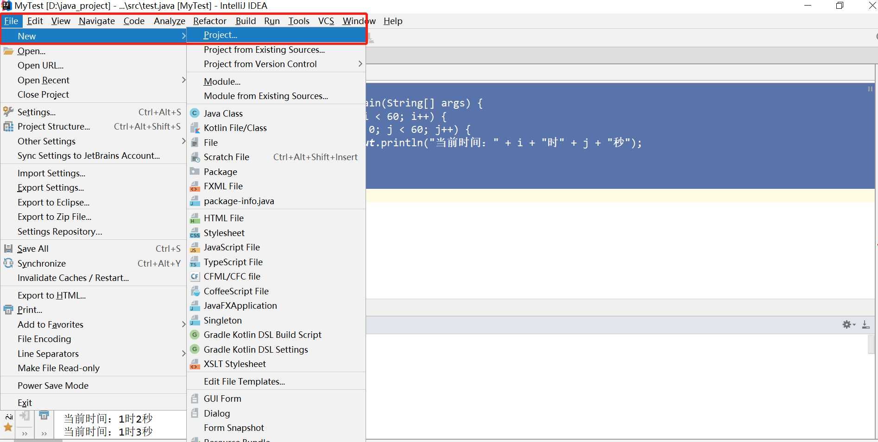
Task: Click the Scratch File icon
Action: (195, 157)
